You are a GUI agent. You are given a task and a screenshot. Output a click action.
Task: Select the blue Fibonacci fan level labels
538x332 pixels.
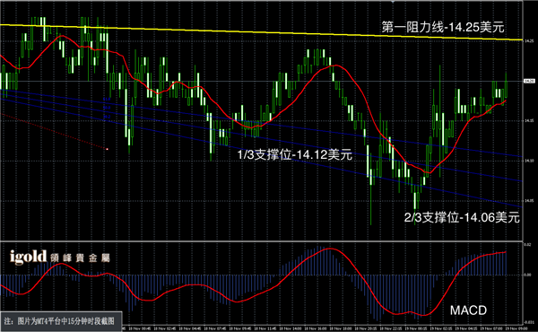tap(107, 108)
